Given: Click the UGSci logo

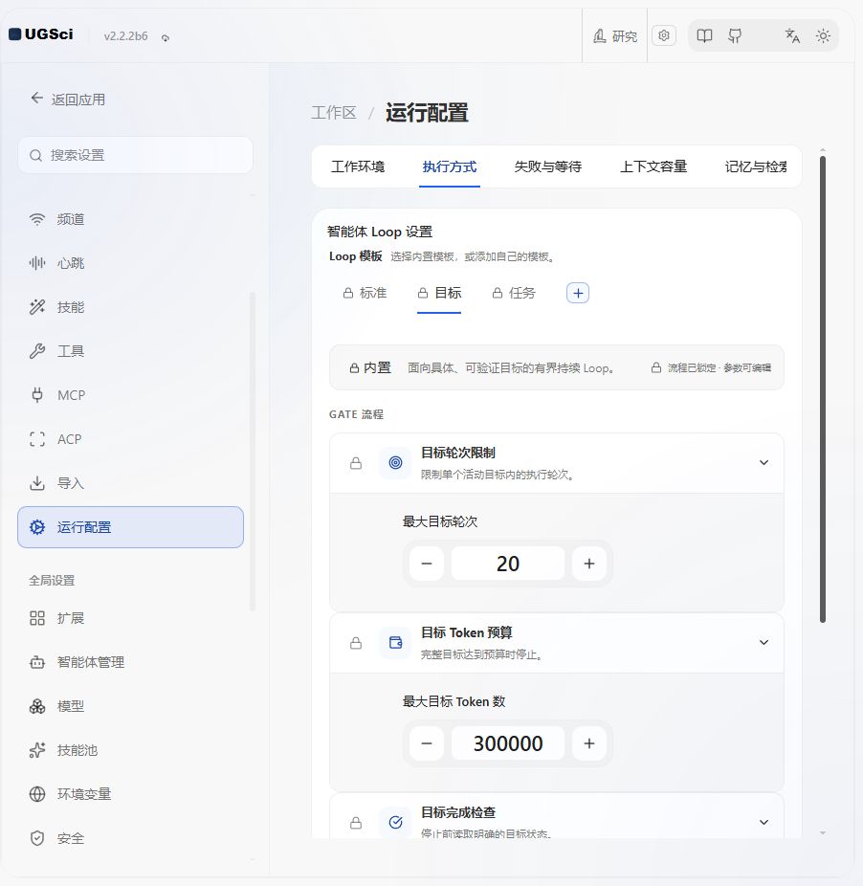Looking at the screenshot, I should pos(41,34).
